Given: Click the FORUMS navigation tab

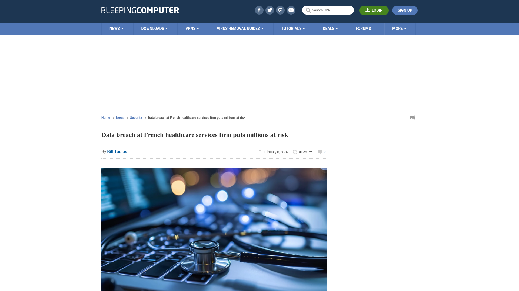Looking at the screenshot, I should tap(363, 28).
